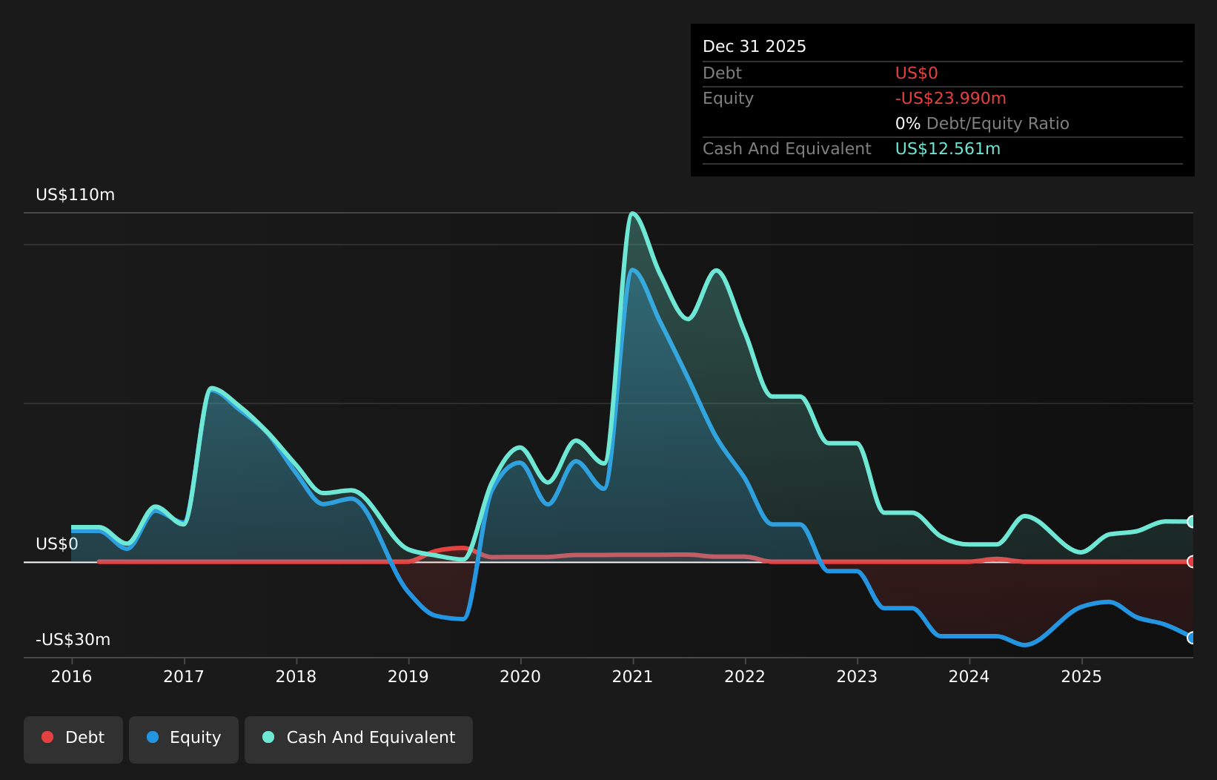The width and height of the screenshot is (1217, 780).
Task: Click the Debt value US$0 in tooltip
Action: (917, 73)
